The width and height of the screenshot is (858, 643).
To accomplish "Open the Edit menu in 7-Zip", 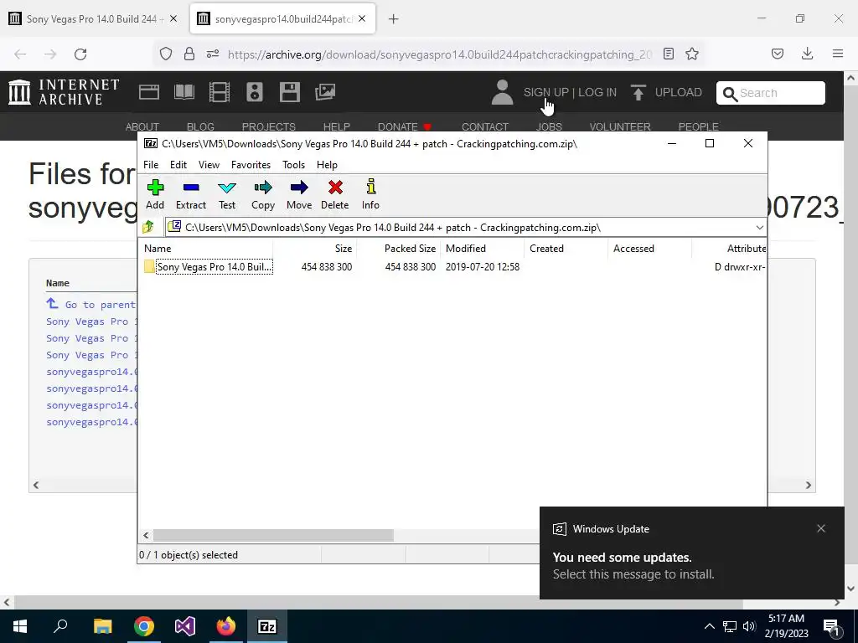I will click(x=178, y=165).
